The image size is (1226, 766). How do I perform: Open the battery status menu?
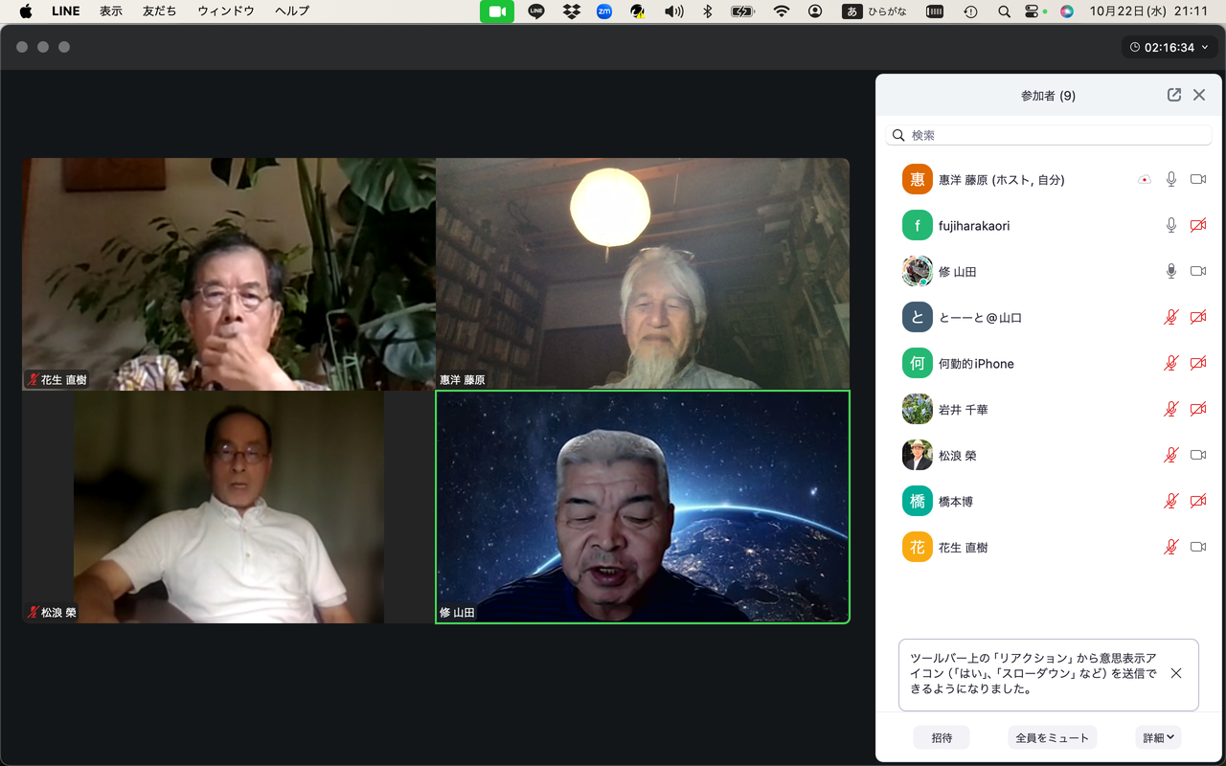coord(742,11)
